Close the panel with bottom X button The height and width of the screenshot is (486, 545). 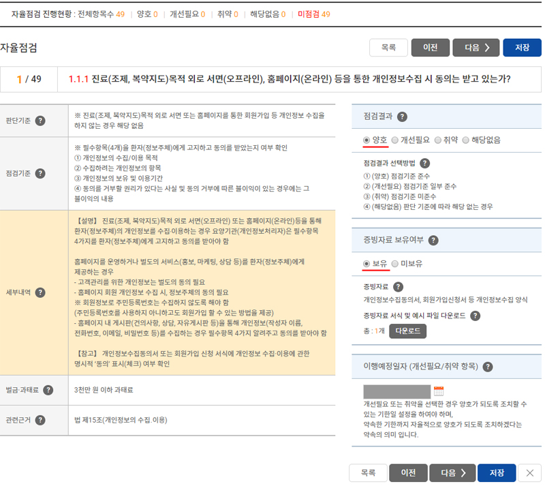click(x=529, y=473)
